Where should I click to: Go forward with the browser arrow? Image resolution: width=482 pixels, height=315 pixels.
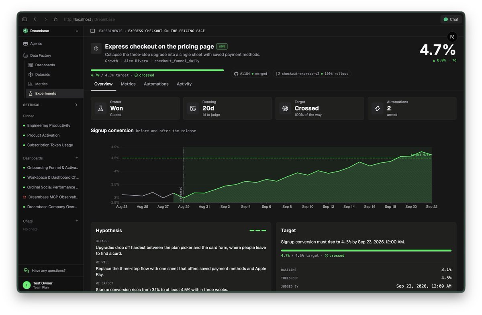point(45,19)
